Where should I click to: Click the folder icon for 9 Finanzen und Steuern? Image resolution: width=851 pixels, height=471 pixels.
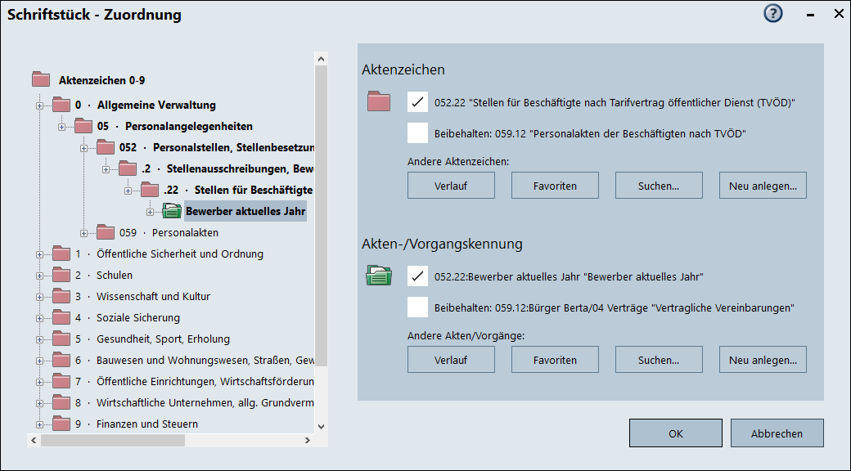pos(62,424)
